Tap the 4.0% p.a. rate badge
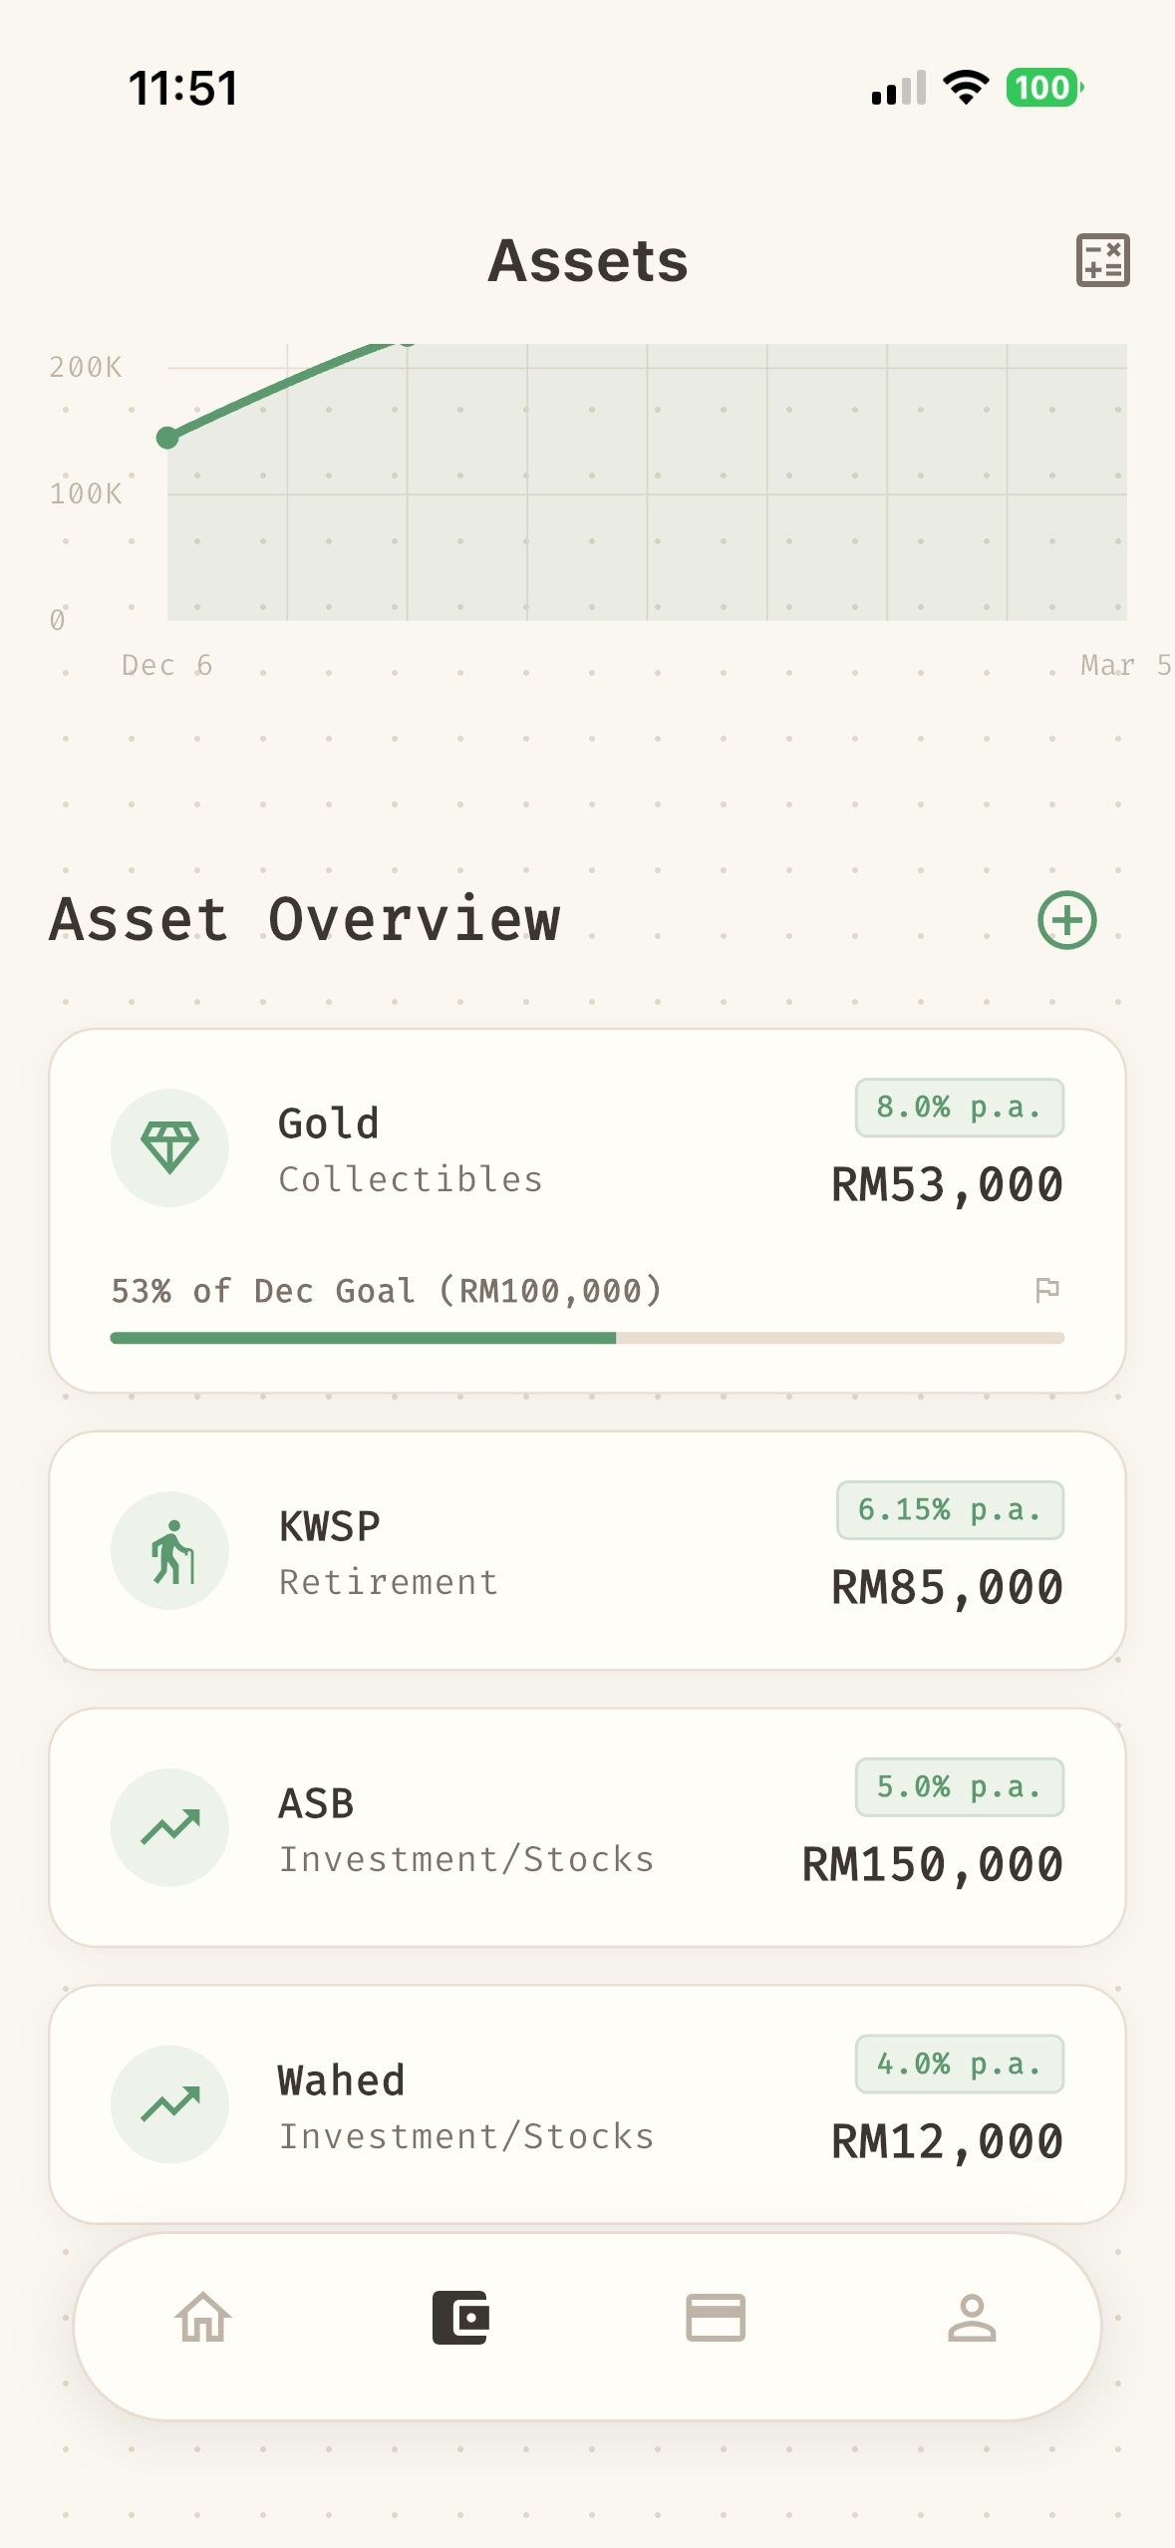Screen dimensions: 1175x2548 pos(959,2065)
